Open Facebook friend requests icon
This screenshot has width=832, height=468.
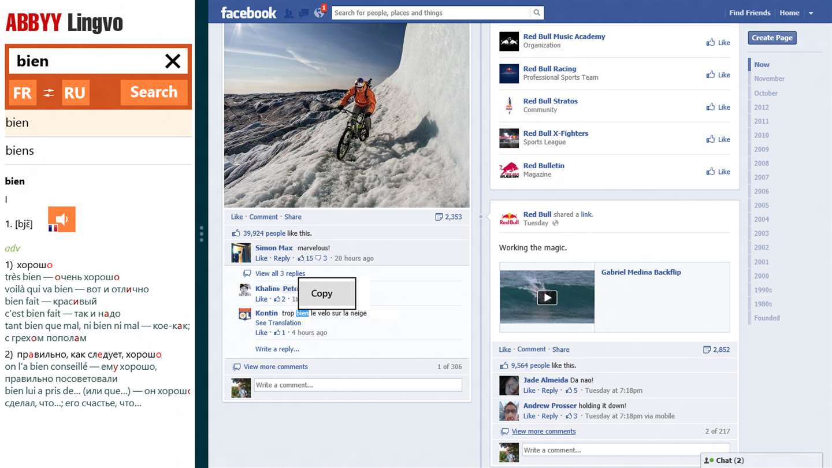point(288,13)
